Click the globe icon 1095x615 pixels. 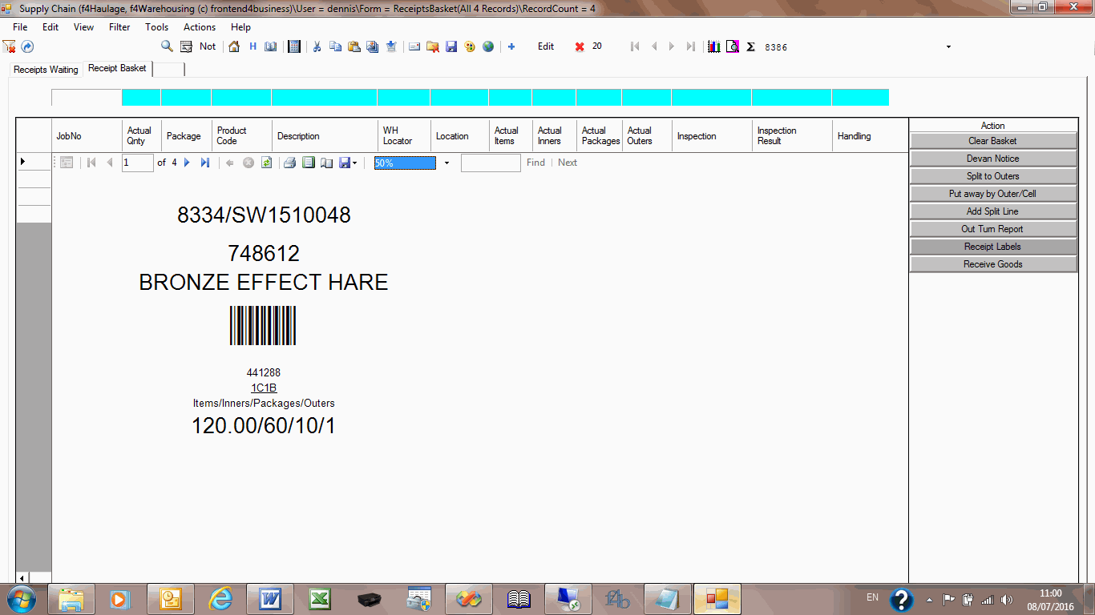coord(488,46)
